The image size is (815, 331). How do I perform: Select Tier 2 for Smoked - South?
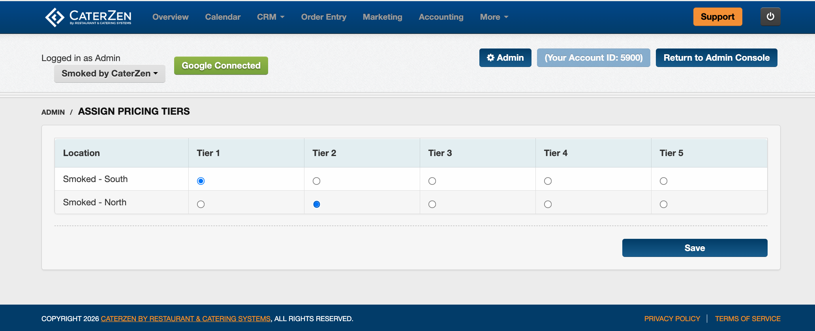317,181
